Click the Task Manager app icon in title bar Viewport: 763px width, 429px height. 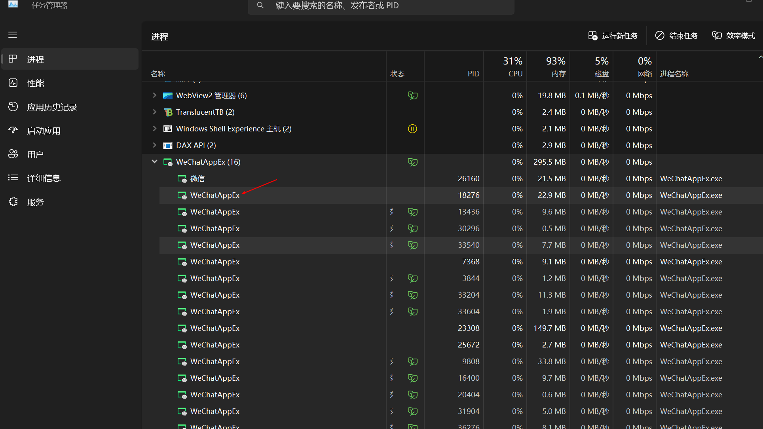[x=13, y=4]
